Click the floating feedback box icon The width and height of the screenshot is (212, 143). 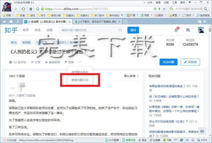tap(202, 131)
